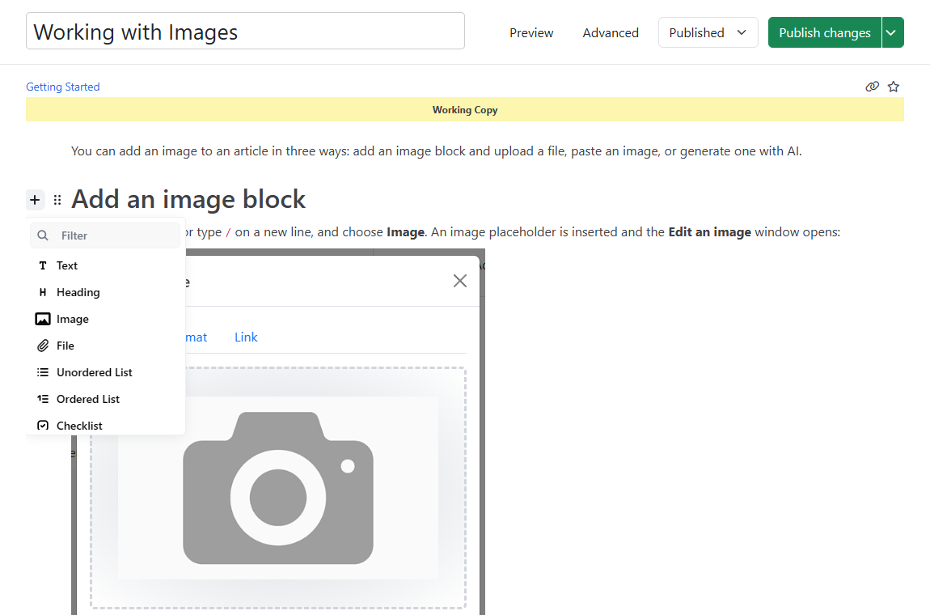The height and width of the screenshot is (615, 930).
Task: Follow the Getting Started breadcrumb link
Action: pyautogui.click(x=63, y=87)
